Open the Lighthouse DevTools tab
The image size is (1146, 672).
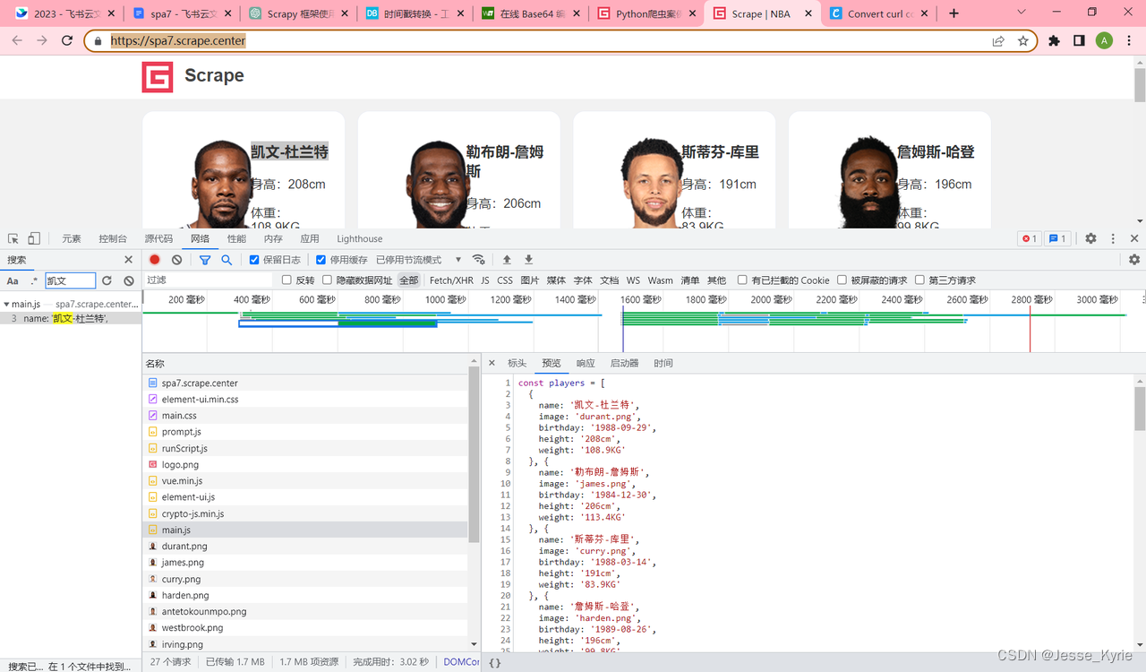tap(360, 239)
